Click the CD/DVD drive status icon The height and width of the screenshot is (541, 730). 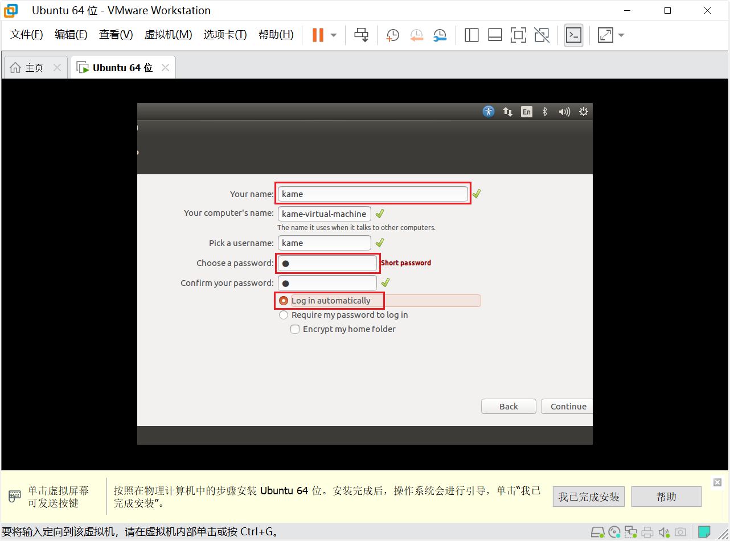[x=614, y=532]
